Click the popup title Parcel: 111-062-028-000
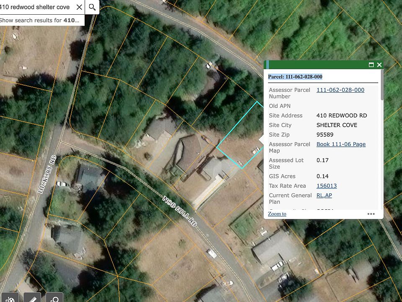Screen dimensions: 402x302 coord(295,76)
